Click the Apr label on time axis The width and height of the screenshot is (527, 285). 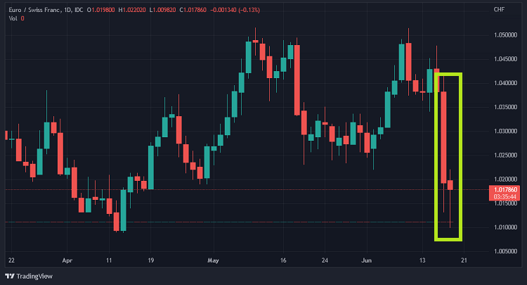point(67,260)
